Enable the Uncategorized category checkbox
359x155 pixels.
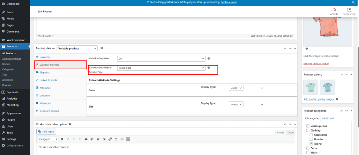307,126
